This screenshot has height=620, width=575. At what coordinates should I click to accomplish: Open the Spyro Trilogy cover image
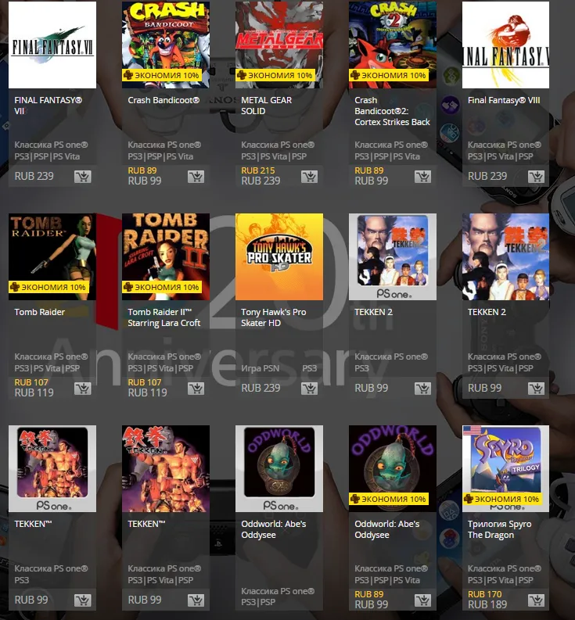pos(505,468)
